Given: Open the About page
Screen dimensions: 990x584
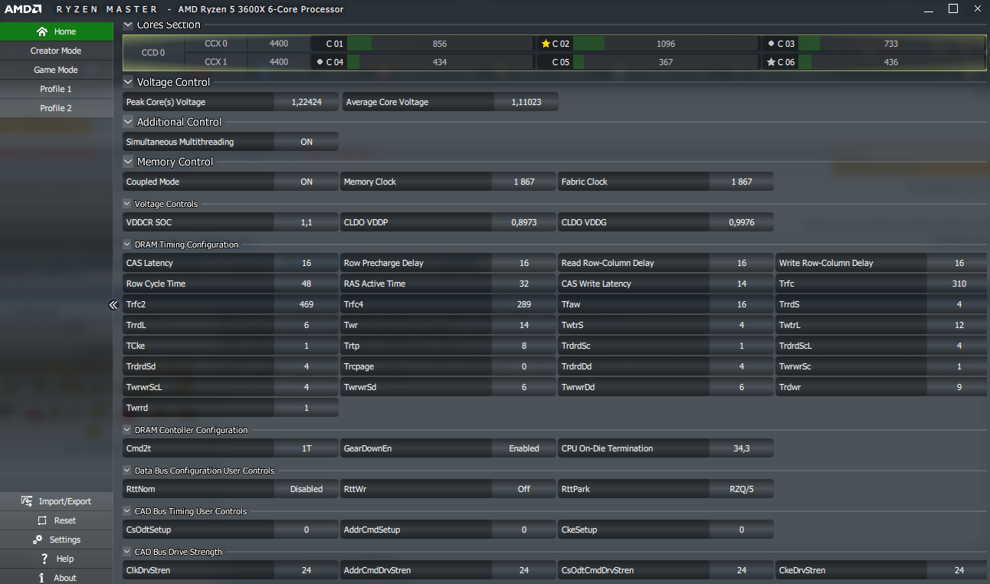Looking at the screenshot, I should (x=57, y=578).
